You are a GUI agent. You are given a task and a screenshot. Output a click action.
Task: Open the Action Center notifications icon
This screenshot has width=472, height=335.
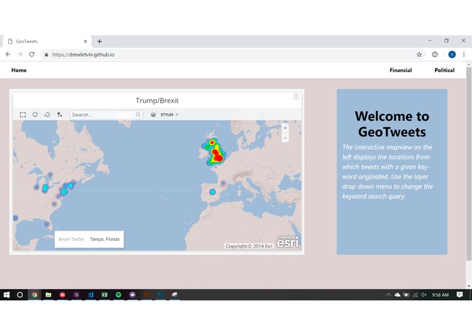click(459, 295)
